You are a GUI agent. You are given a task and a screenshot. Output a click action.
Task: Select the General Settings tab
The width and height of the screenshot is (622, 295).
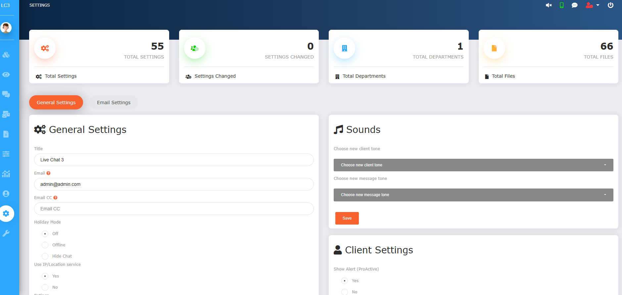(x=56, y=103)
